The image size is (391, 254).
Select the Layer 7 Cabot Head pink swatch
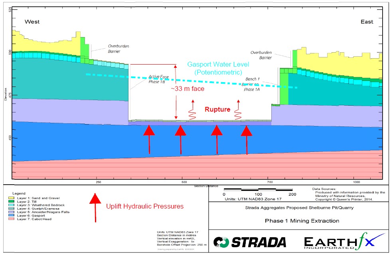(x=11, y=219)
